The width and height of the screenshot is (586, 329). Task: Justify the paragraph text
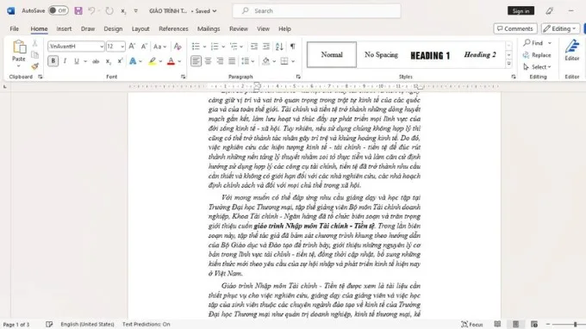pyautogui.click(x=232, y=61)
